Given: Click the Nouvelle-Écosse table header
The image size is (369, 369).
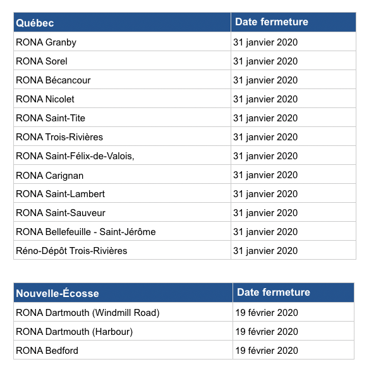Looking at the screenshot, I should pyautogui.click(x=123, y=293).
